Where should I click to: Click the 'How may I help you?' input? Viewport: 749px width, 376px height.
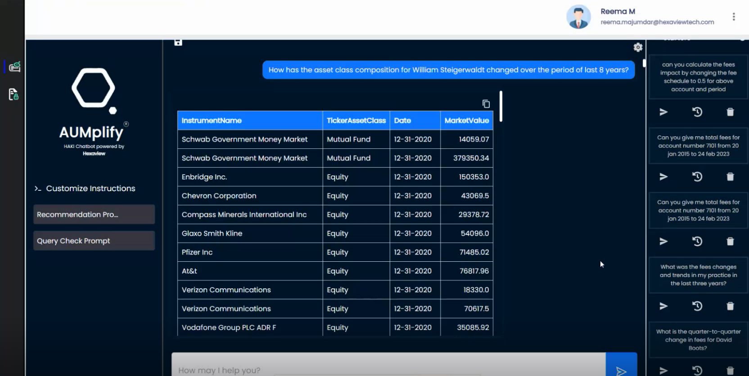click(387, 370)
